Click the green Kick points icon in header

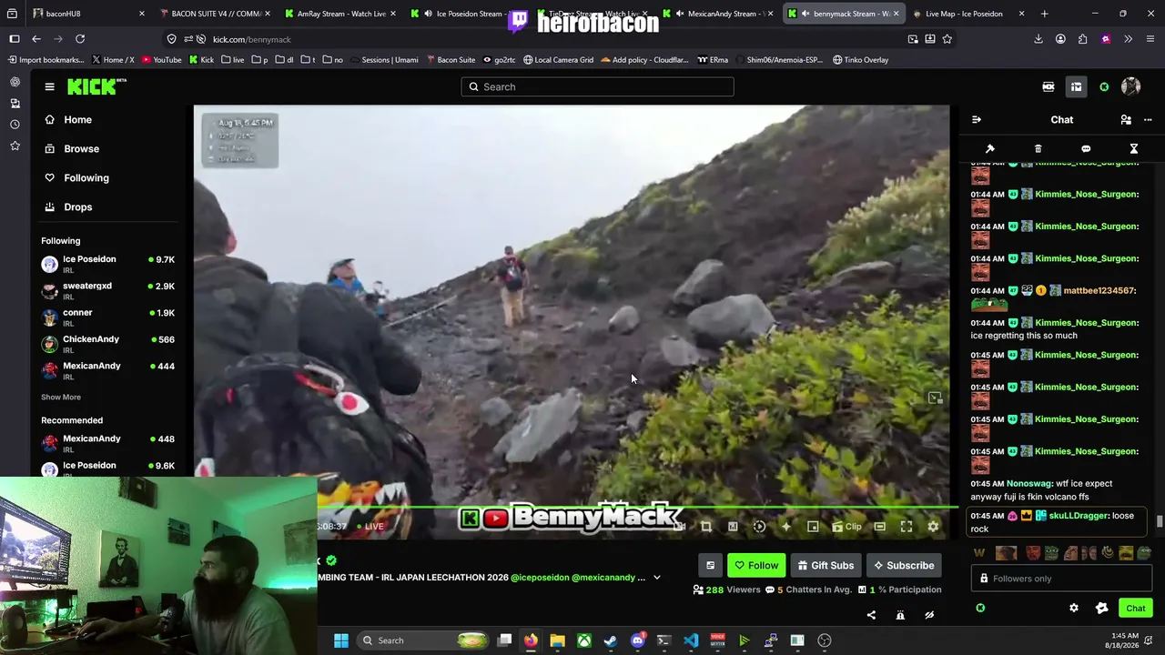[x=1104, y=86]
